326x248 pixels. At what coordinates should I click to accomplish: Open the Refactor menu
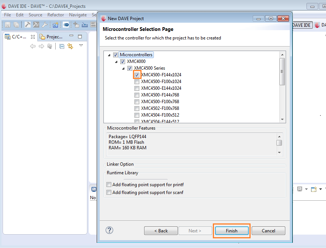point(56,15)
